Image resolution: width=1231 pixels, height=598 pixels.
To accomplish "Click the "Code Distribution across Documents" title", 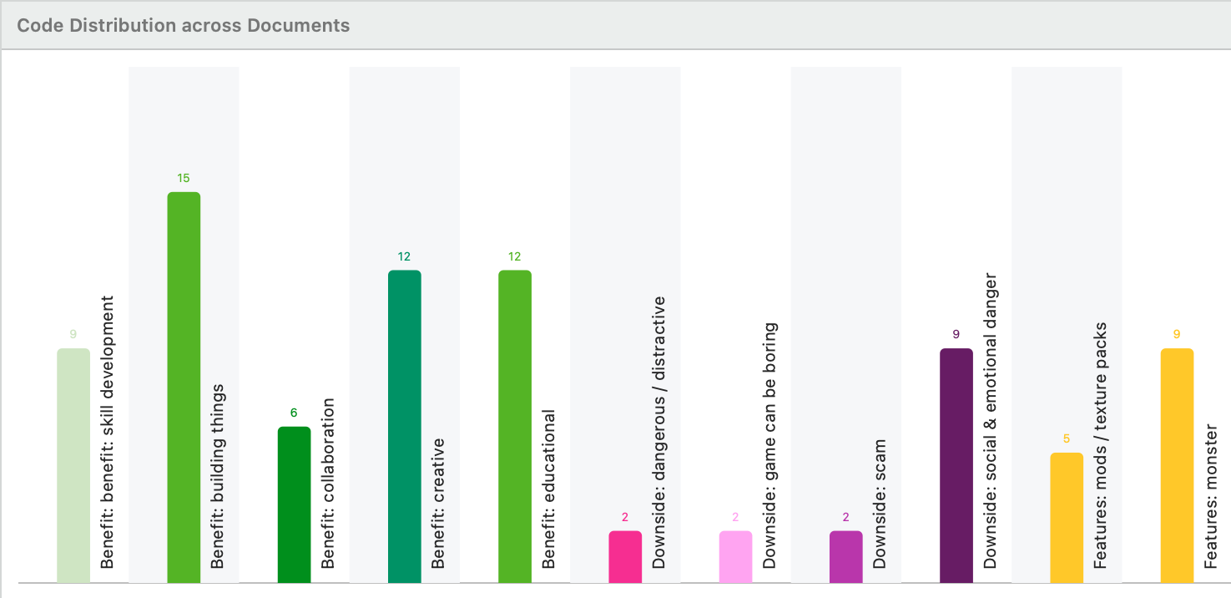I will tap(184, 25).
